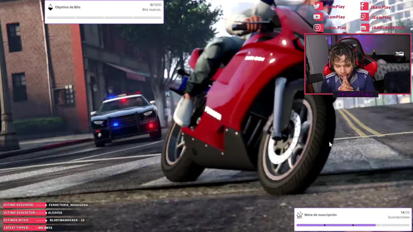Click the BL0DYWANDERER - 25 entry
The width and height of the screenshot is (413, 232).
pyautogui.click(x=67, y=220)
